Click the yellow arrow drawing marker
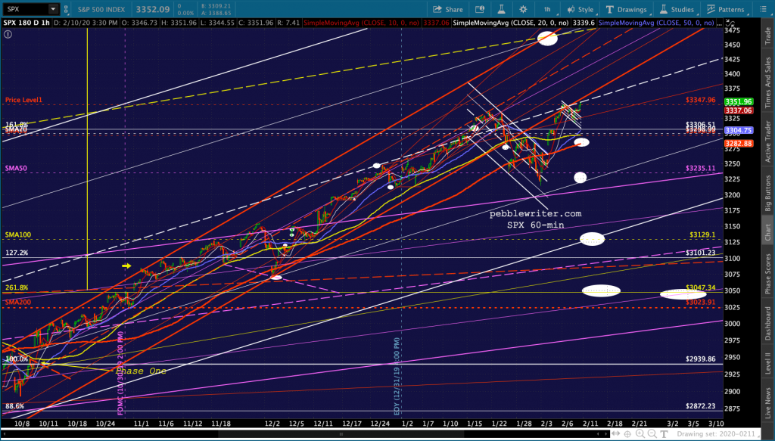The width and height of the screenshot is (775, 441). [x=126, y=266]
